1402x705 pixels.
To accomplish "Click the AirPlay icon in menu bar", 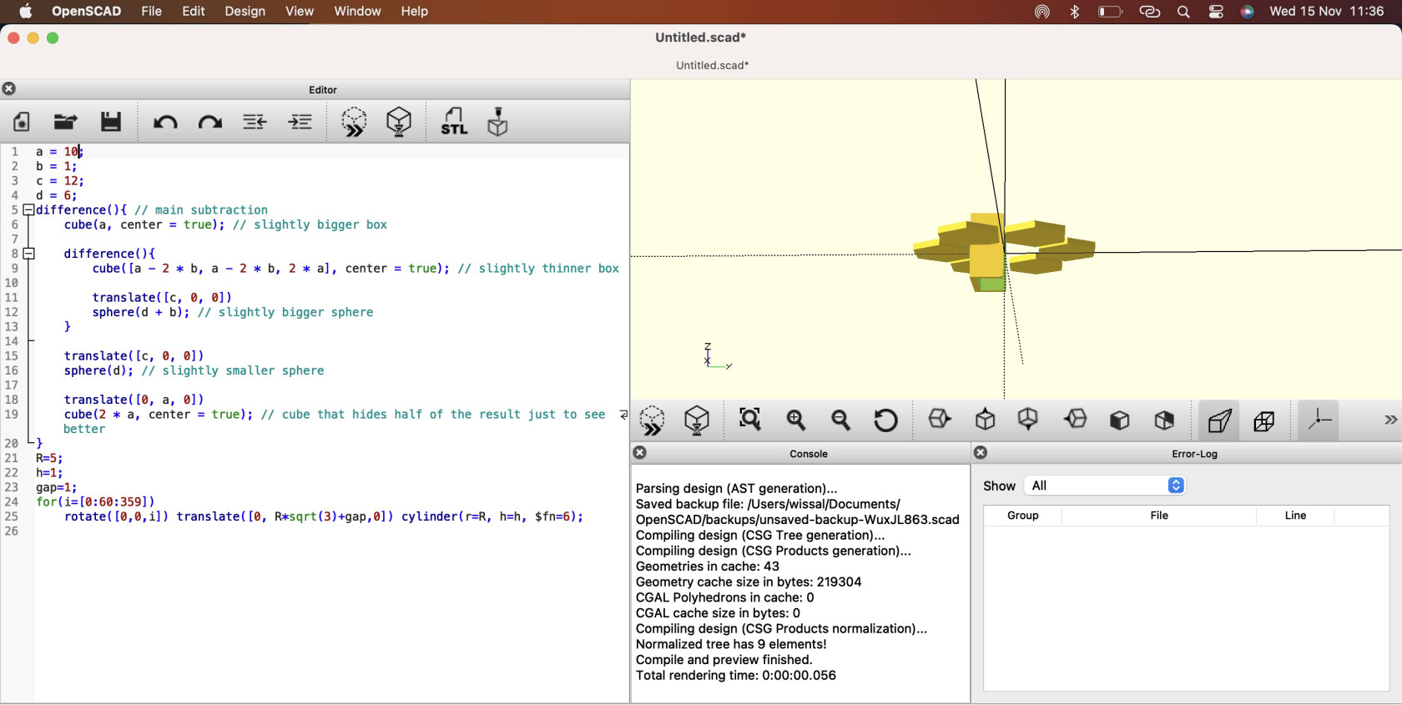I will coord(1042,12).
